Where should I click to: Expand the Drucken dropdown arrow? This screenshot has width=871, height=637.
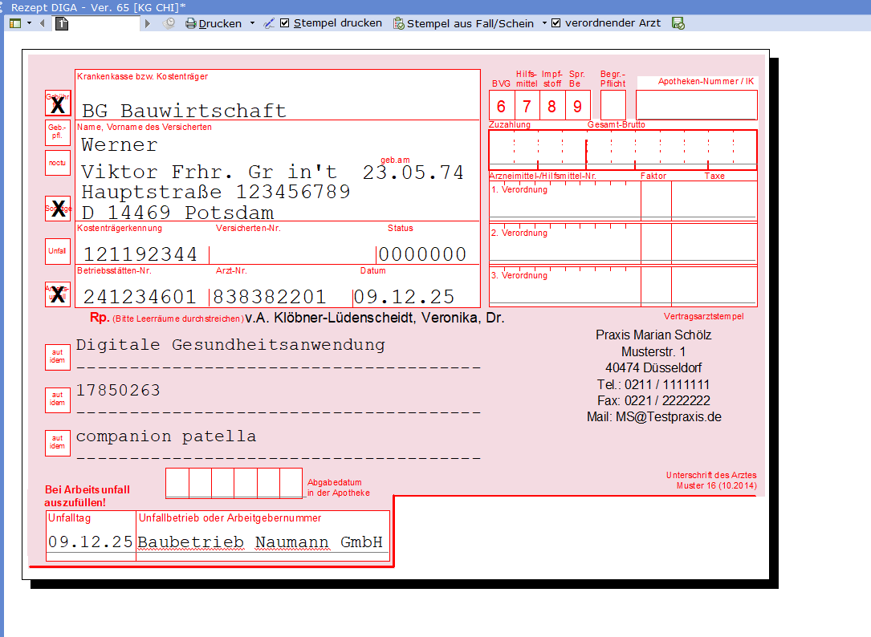[x=252, y=23]
